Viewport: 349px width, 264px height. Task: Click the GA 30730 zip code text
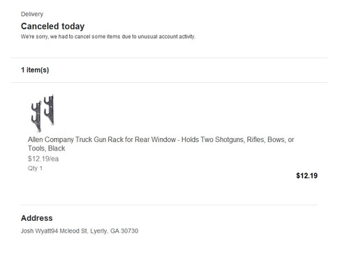124,231
